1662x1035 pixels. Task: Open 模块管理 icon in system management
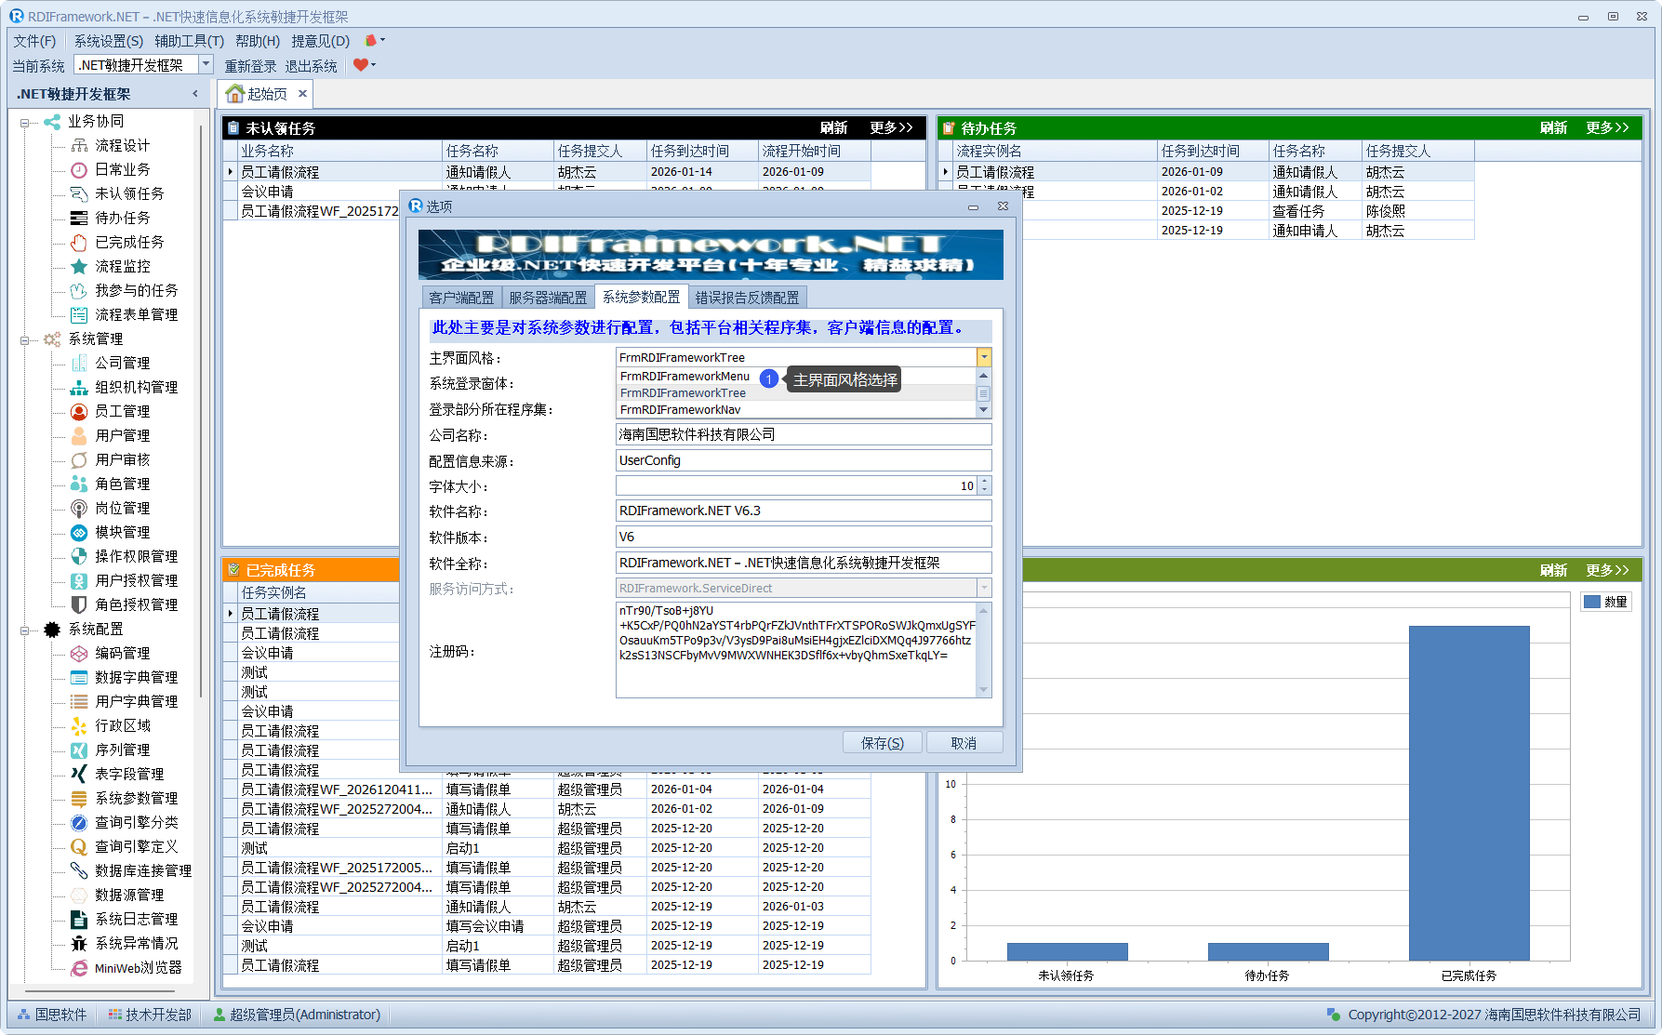[x=79, y=532]
